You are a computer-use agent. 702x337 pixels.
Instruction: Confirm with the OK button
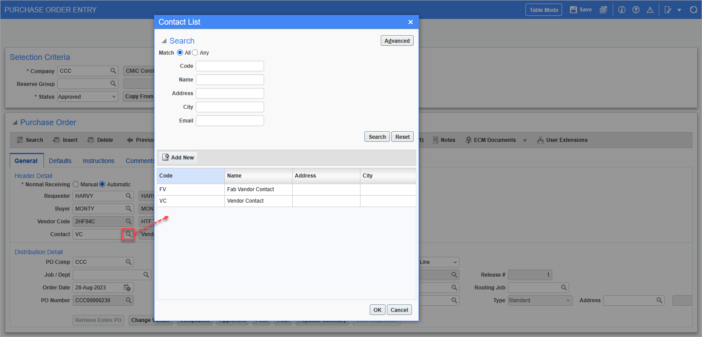click(x=378, y=310)
